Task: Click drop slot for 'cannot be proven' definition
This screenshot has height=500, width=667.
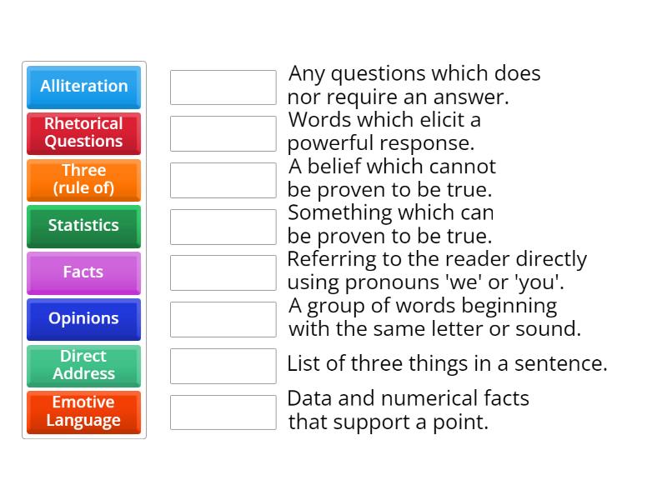Action: pos(223,180)
